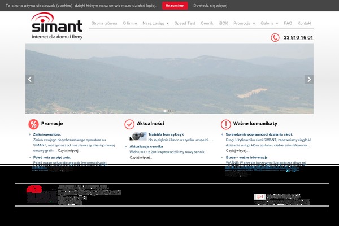Click the red phone icon
Screen dimensions: 339x226
(275, 38)
